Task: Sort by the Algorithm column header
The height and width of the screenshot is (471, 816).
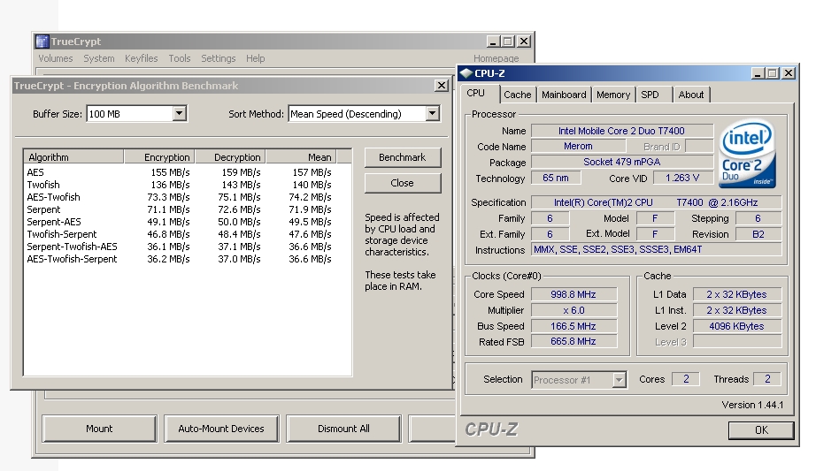Action: (x=73, y=157)
